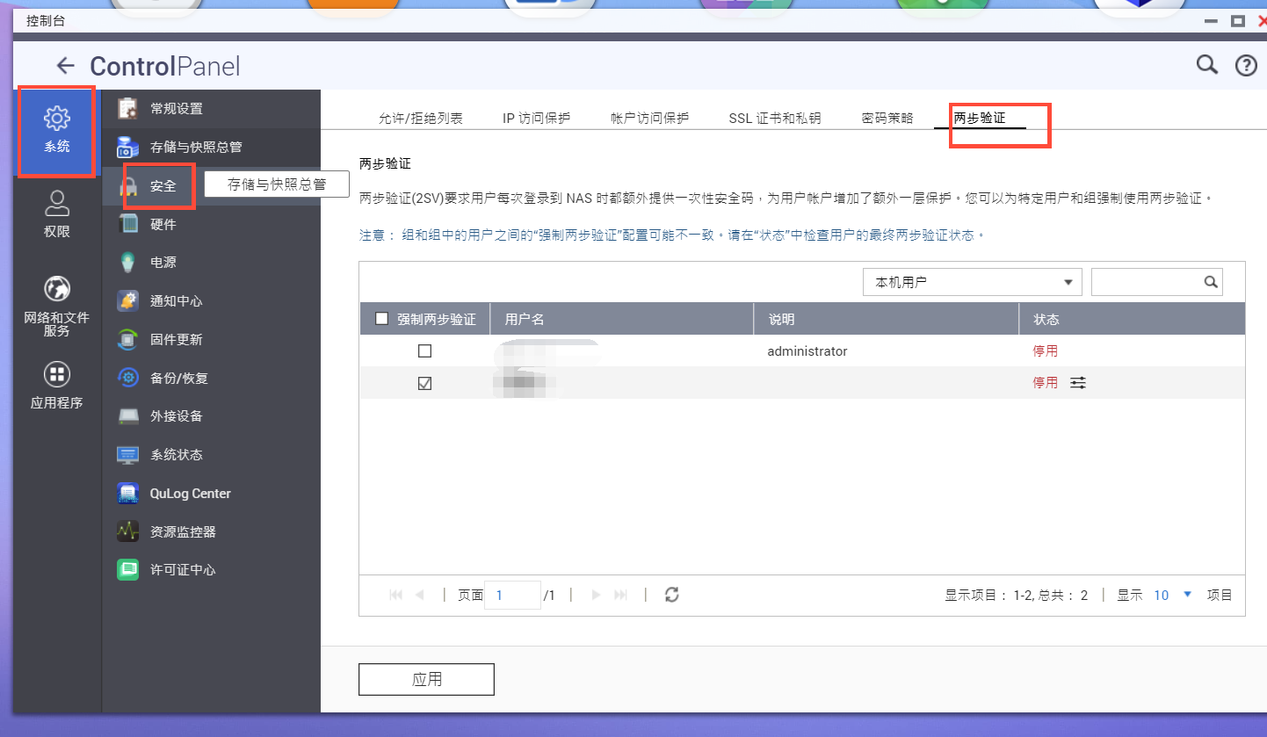Open the 显示 10 items-per-page dropdown
The image size is (1267, 737).
point(1173,595)
